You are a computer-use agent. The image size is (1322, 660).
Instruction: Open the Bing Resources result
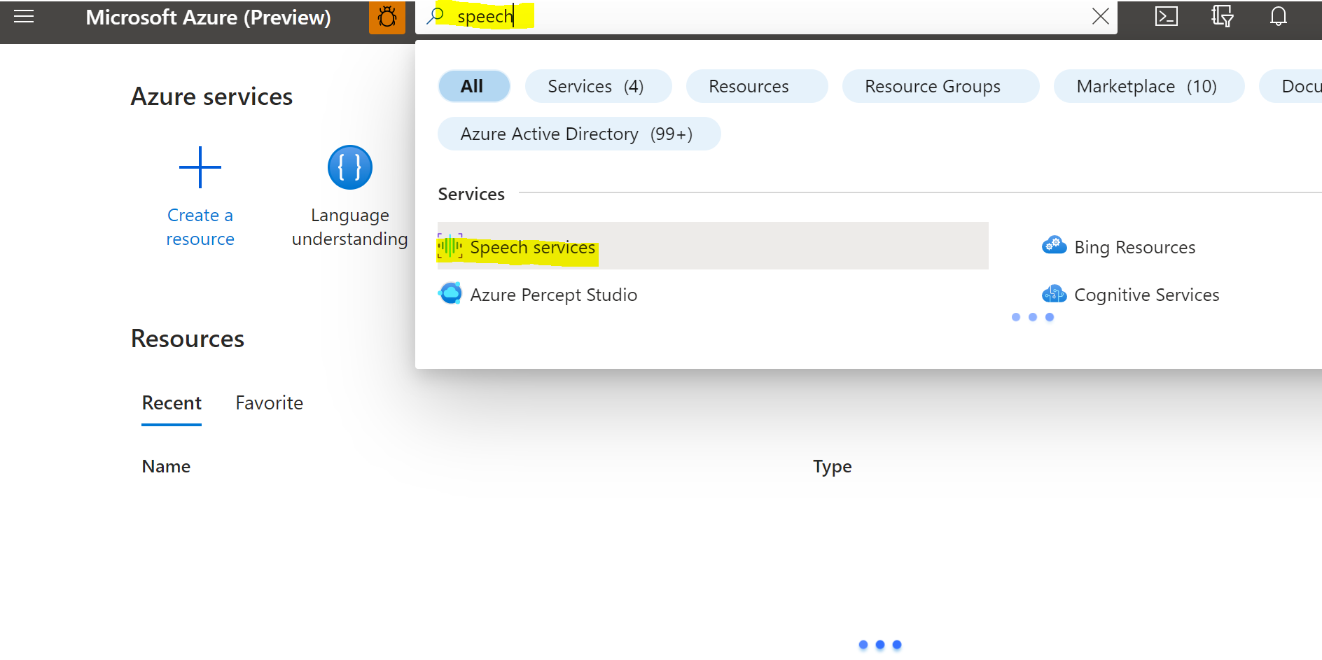pos(1134,247)
